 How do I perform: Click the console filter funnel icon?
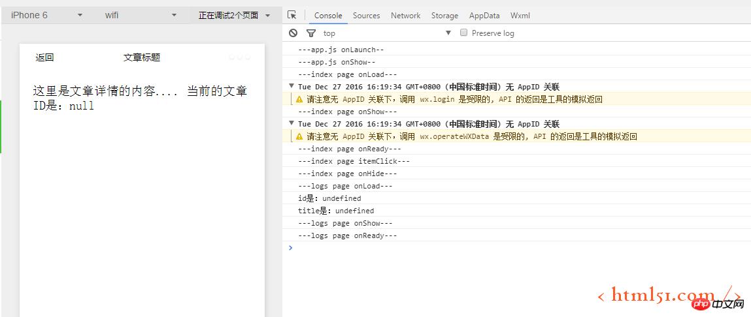point(311,33)
